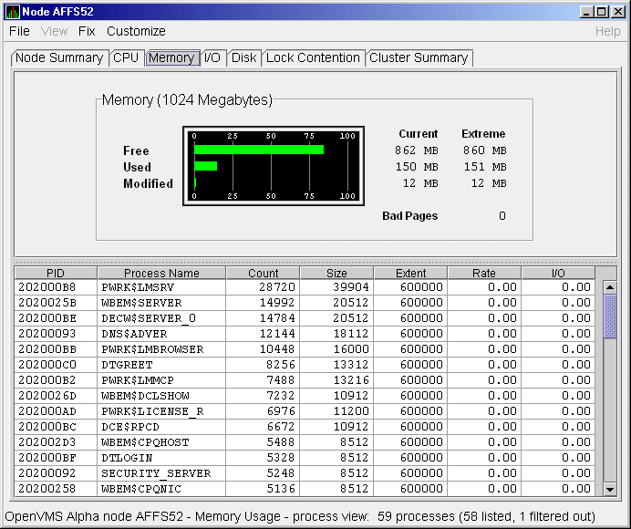This screenshot has width=631, height=529.
Task: Go to the Lock Contention tab
Action: (x=313, y=57)
